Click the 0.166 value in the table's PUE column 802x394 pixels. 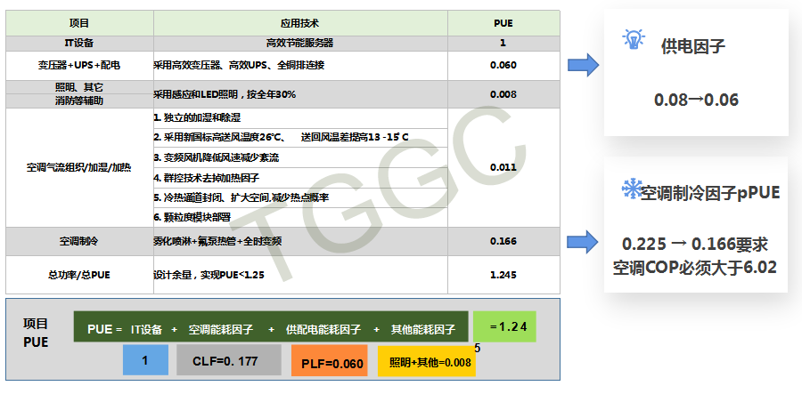point(503,241)
